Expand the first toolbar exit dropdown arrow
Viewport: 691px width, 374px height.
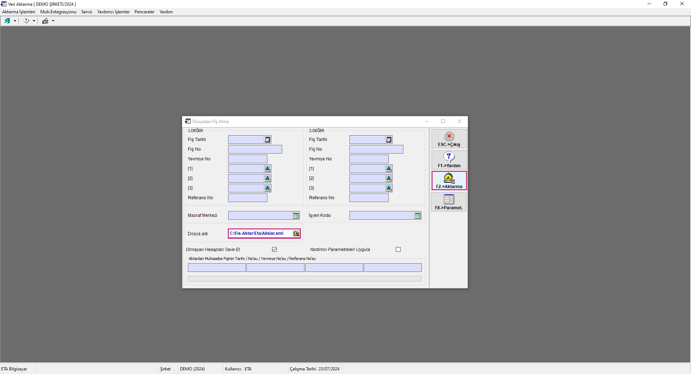tap(15, 21)
